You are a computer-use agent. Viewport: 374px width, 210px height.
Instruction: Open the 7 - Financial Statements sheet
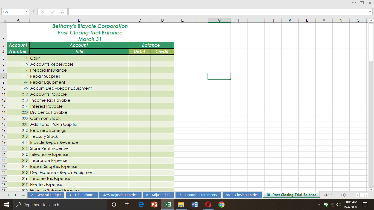[x=198, y=195]
